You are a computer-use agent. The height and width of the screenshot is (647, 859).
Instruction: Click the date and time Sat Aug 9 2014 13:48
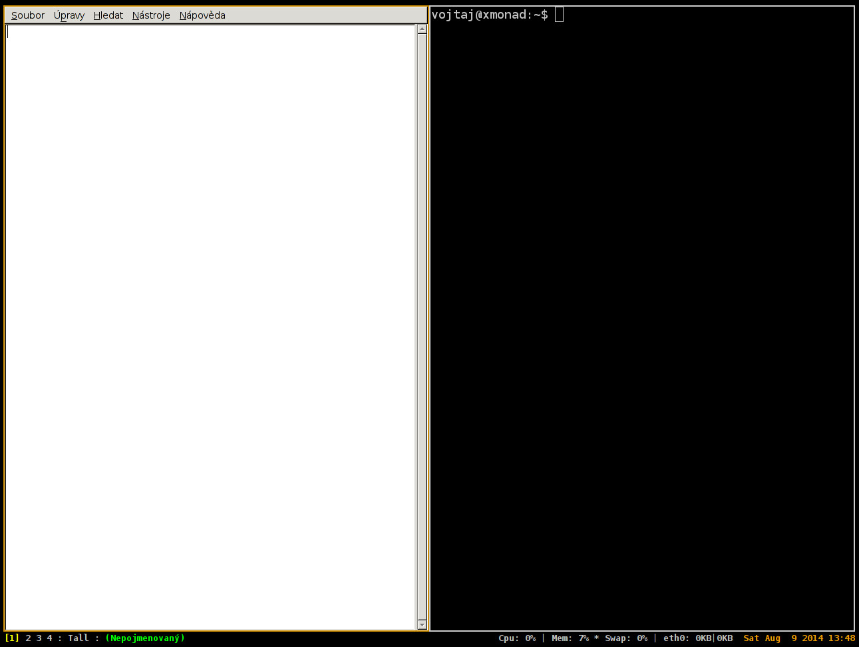click(x=799, y=638)
